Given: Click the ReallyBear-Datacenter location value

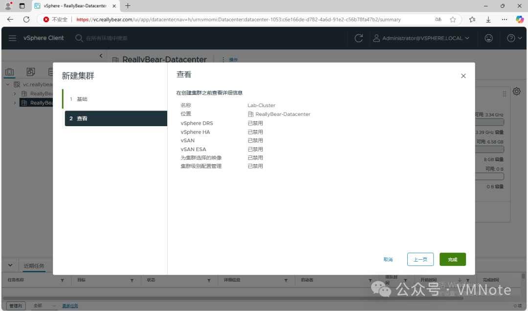Looking at the screenshot, I should point(283,114).
